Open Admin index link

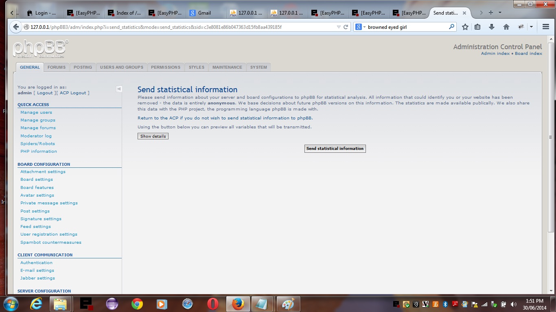495,54
